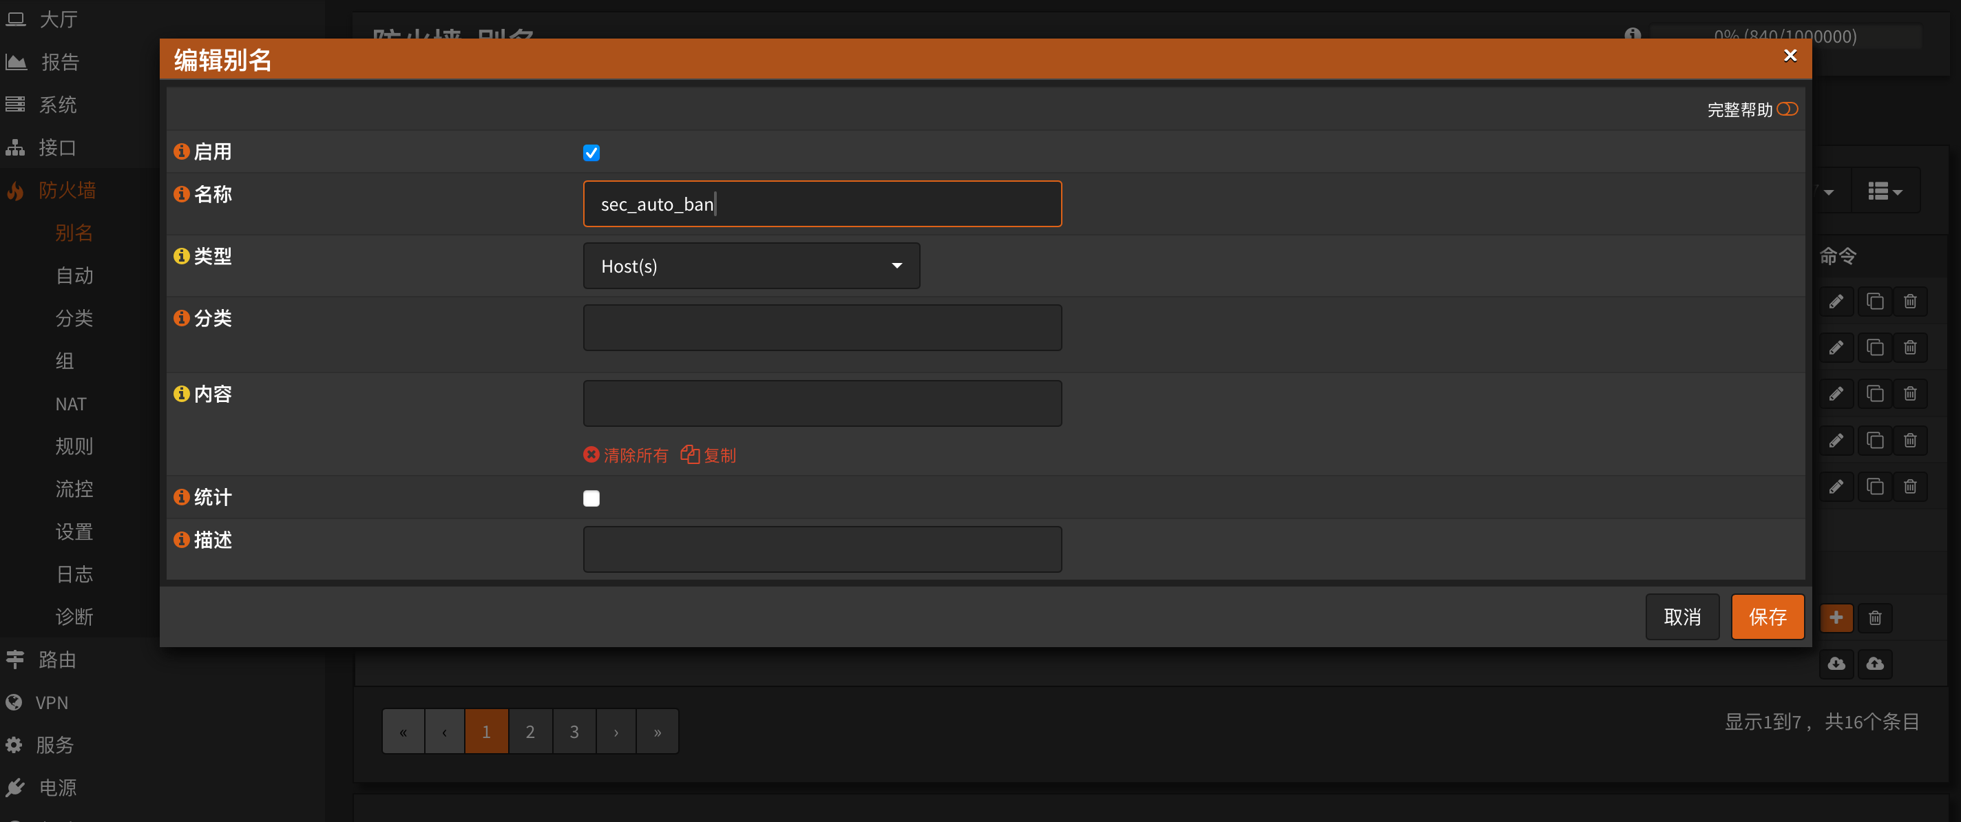The image size is (1961, 822).
Task: Click the info icon beside 内容 label
Action: click(x=181, y=394)
